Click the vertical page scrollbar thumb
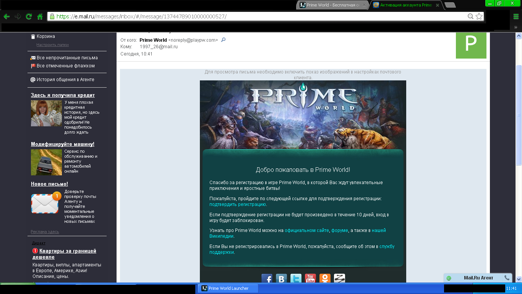The width and height of the screenshot is (522, 294). pyautogui.click(x=519, y=115)
